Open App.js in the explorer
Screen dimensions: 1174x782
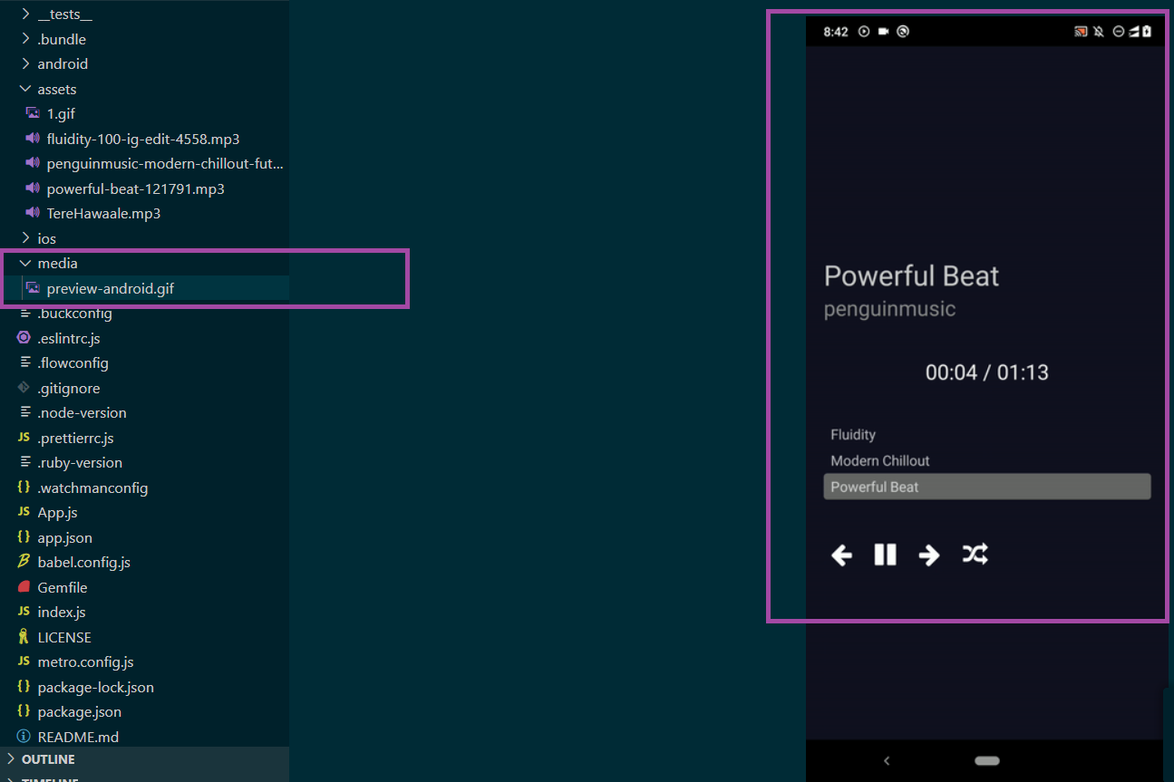(57, 512)
